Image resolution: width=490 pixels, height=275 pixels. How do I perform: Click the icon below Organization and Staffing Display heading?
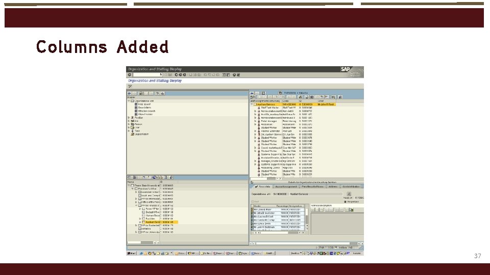pos(130,87)
